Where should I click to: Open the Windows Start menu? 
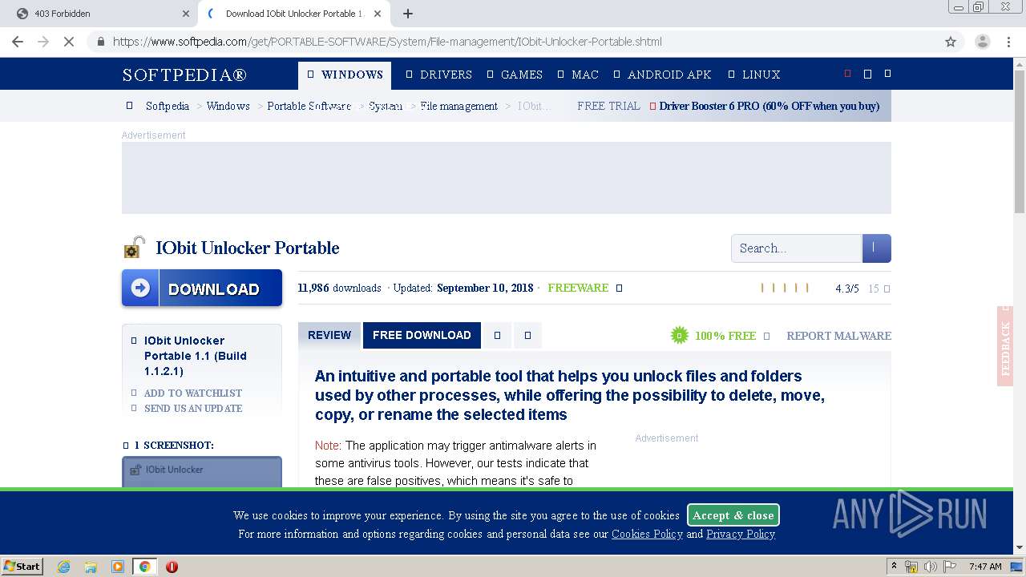22,566
